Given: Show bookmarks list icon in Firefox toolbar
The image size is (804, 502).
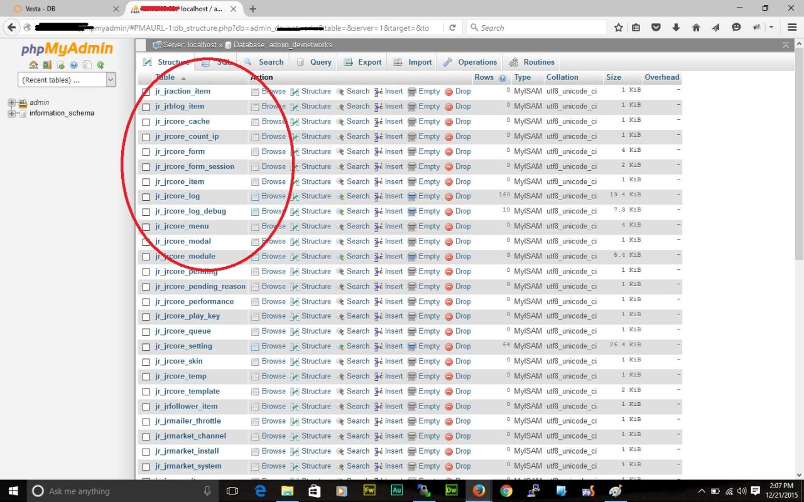Looking at the screenshot, I should (636, 28).
